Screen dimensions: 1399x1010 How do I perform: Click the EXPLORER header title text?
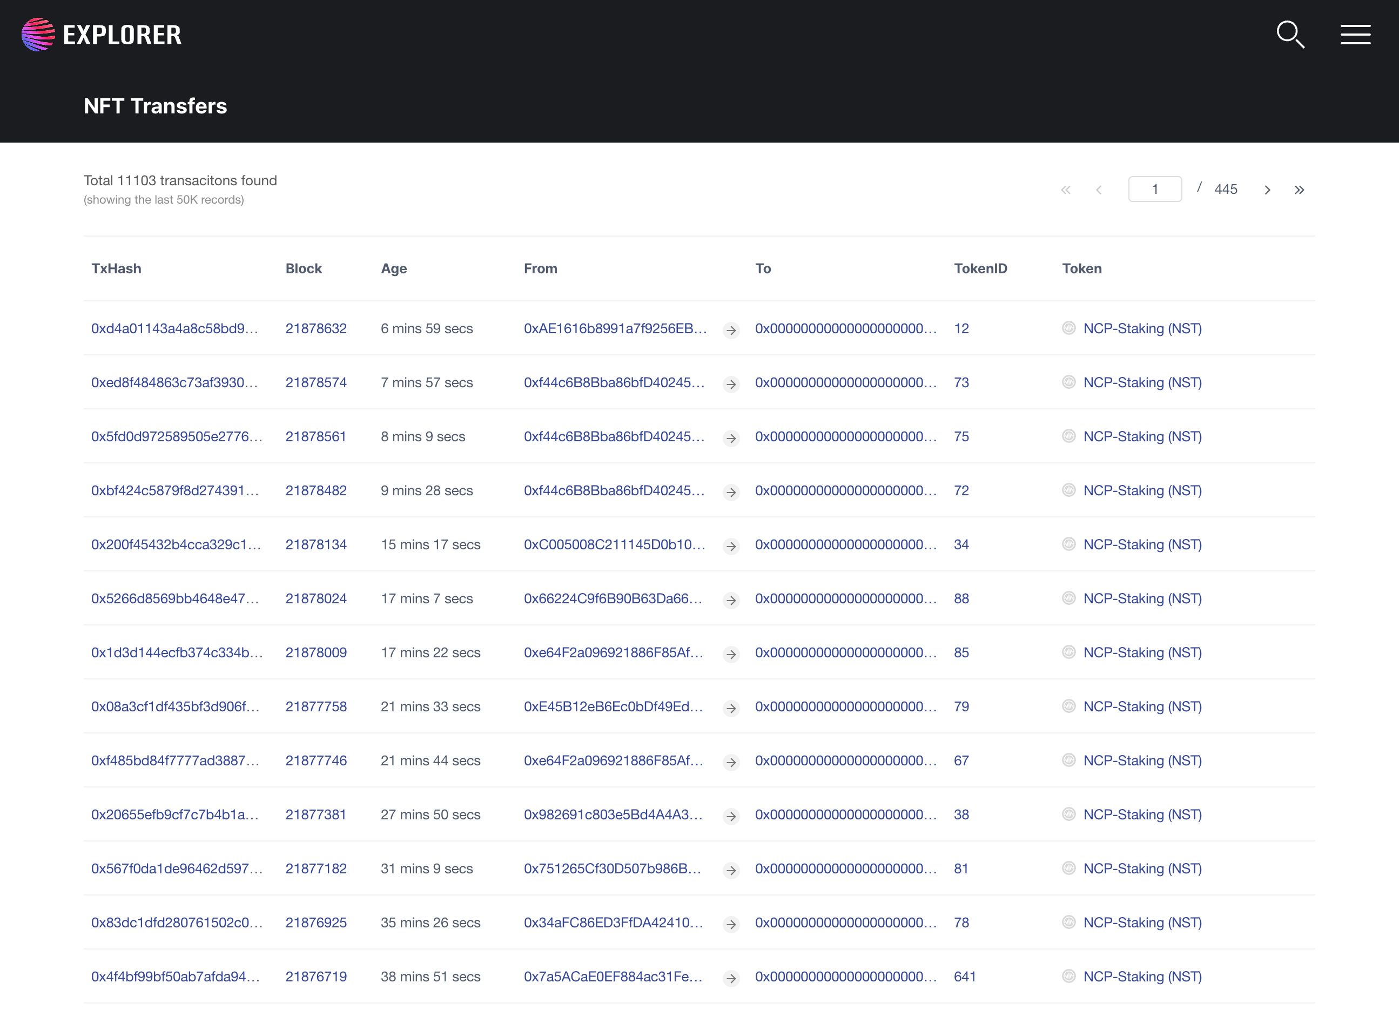[122, 35]
